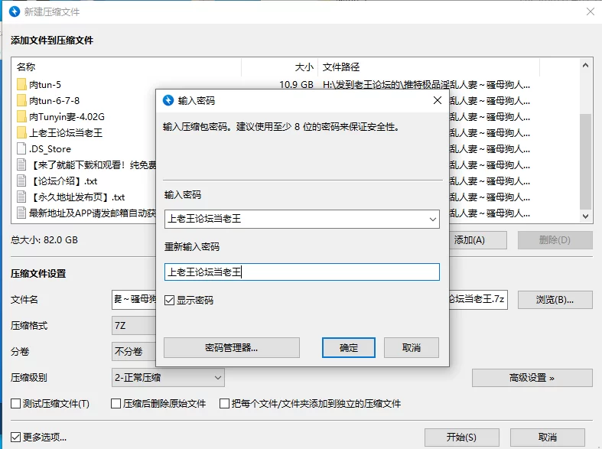
Task: Click 取消 at bottom of main window
Action: (547, 437)
